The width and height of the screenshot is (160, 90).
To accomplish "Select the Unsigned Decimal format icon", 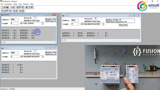I will pos(7,11).
